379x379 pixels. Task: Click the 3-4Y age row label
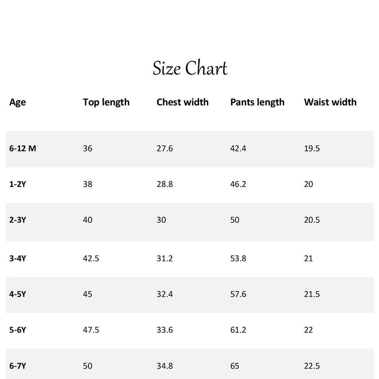17,258
